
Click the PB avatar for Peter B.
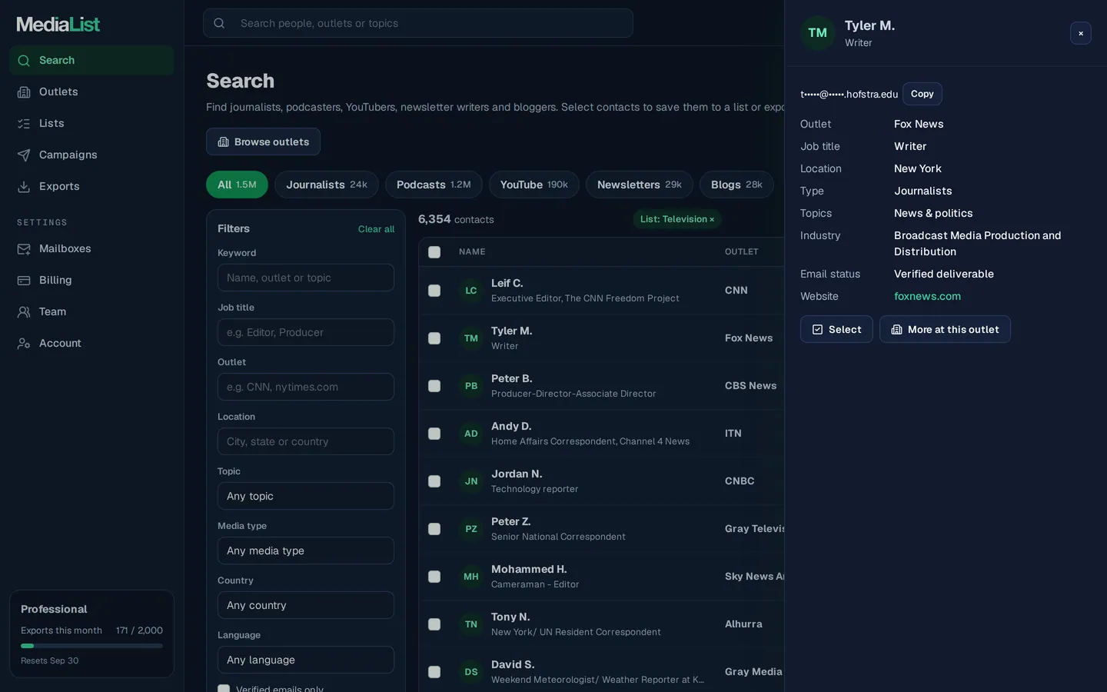click(471, 386)
